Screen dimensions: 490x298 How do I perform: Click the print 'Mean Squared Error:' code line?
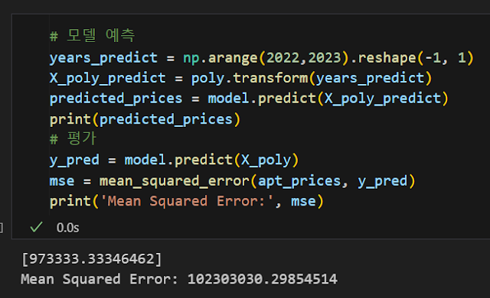coord(187,202)
